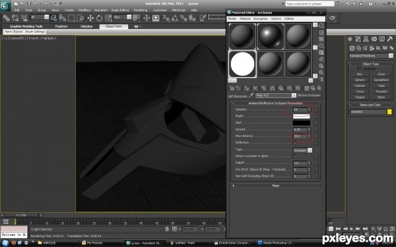
Task: Choose Rectangular Selection Region tool
Action: click(x=71, y=18)
